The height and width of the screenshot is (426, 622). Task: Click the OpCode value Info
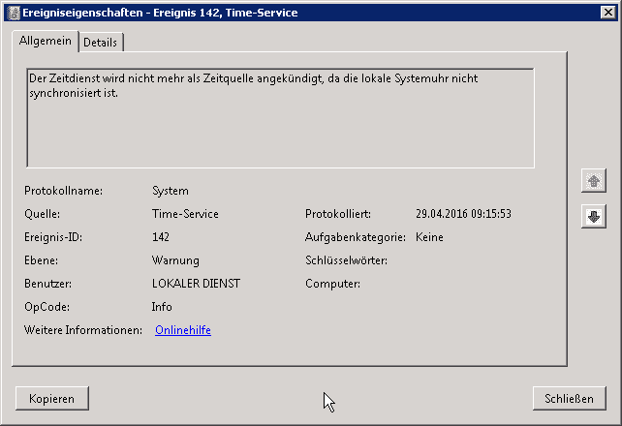162,307
